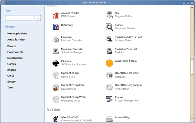Launch Evince document viewer icon
Image resolution: width=195 pixels, height=123 pixels.
[x=109, y=27]
